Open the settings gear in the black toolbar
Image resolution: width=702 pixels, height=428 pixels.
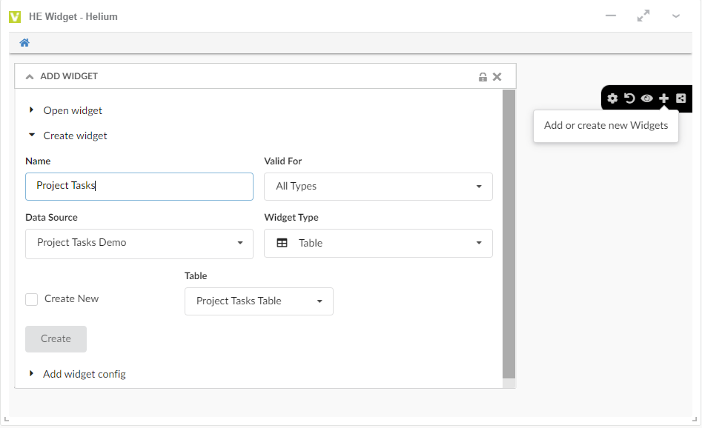click(x=612, y=98)
